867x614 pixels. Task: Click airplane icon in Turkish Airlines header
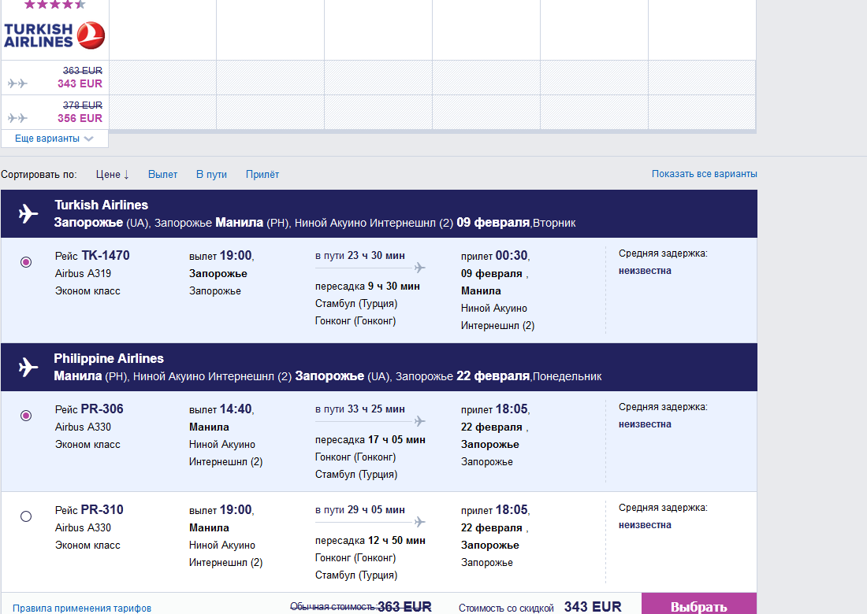coord(28,213)
